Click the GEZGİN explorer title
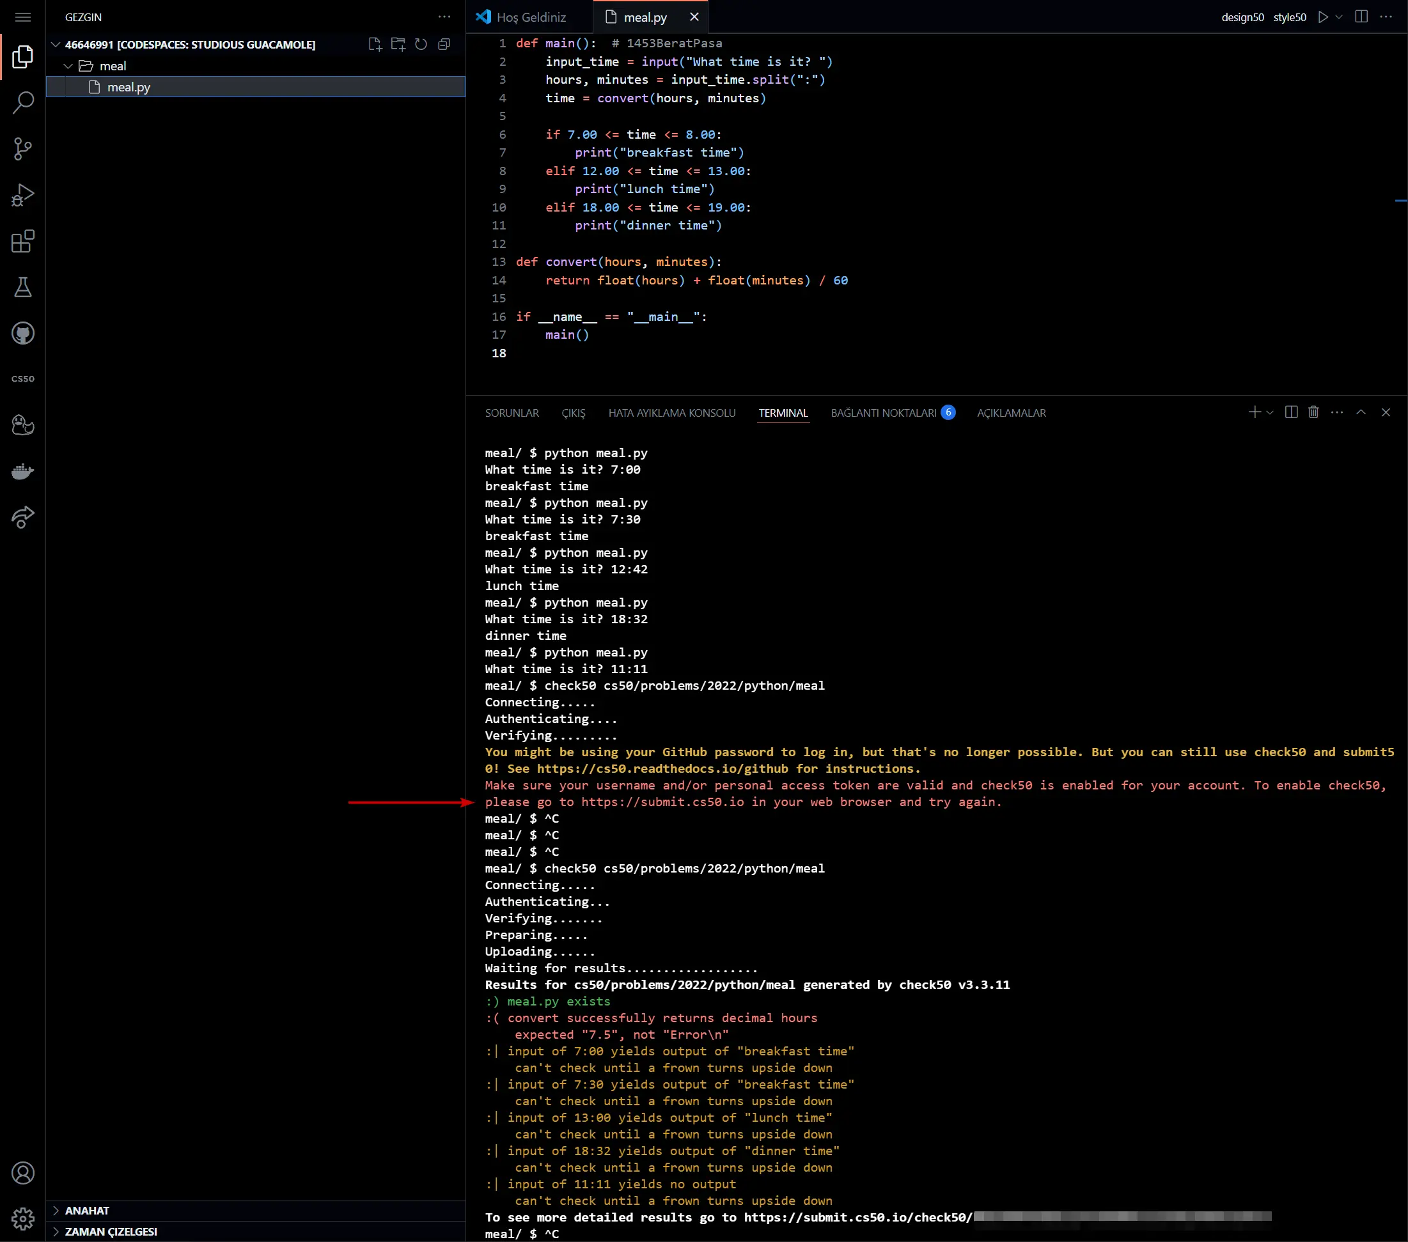 [82, 17]
